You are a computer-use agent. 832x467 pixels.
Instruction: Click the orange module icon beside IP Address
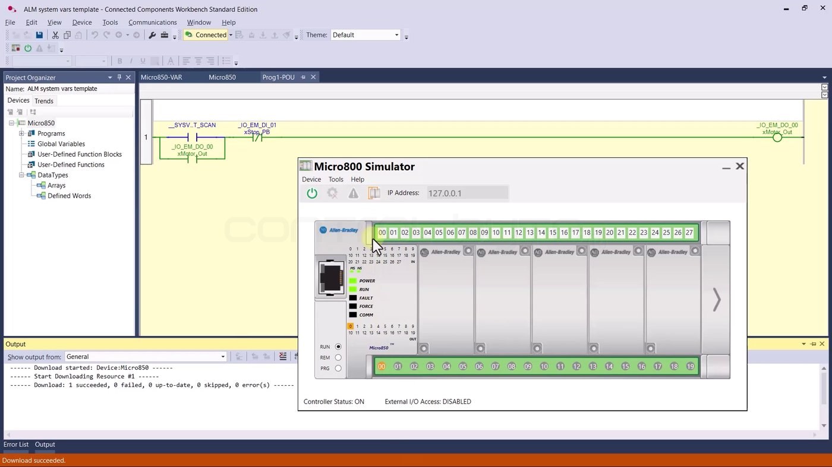[374, 193]
